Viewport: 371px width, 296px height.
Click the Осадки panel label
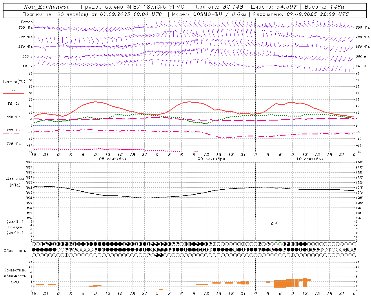(15, 227)
